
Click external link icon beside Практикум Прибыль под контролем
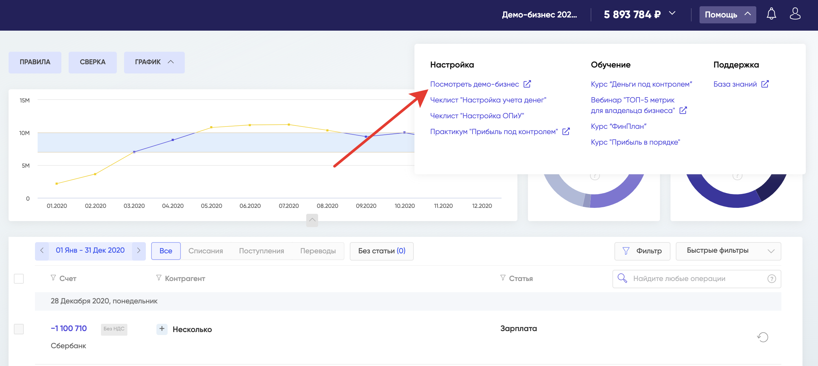[x=566, y=131]
